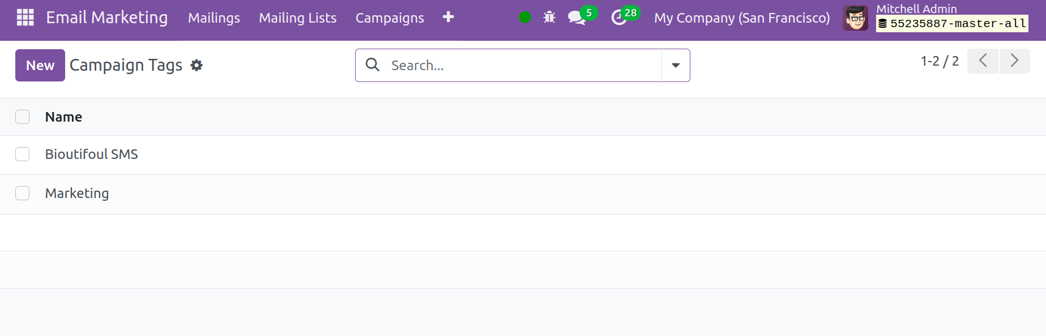Expand the search options dropdown arrow

tap(676, 66)
